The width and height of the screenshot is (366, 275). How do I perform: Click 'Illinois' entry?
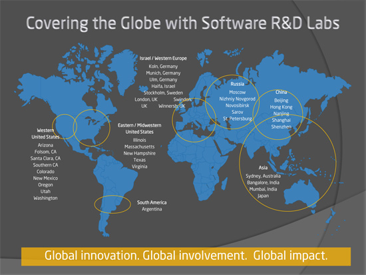coord(139,140)
